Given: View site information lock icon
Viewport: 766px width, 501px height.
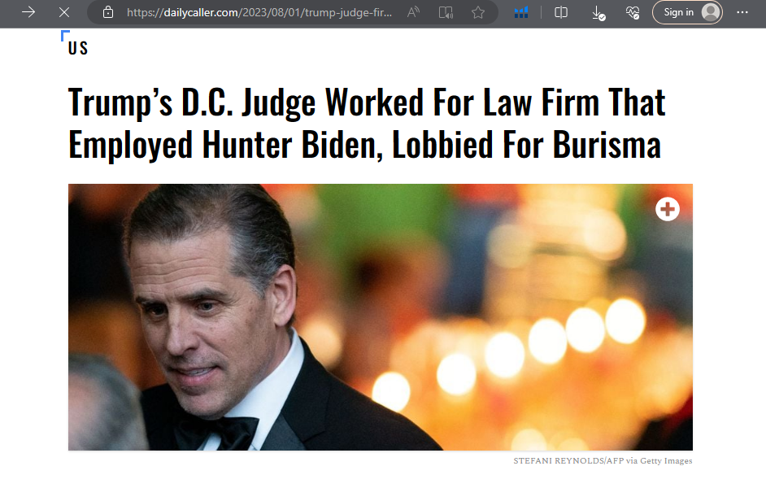Looking at the screenshot, I should (x=108, y=12).
